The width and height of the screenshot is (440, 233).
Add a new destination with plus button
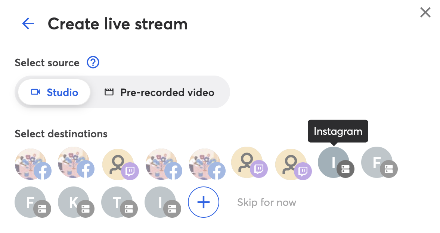click(x=204, y=202)
